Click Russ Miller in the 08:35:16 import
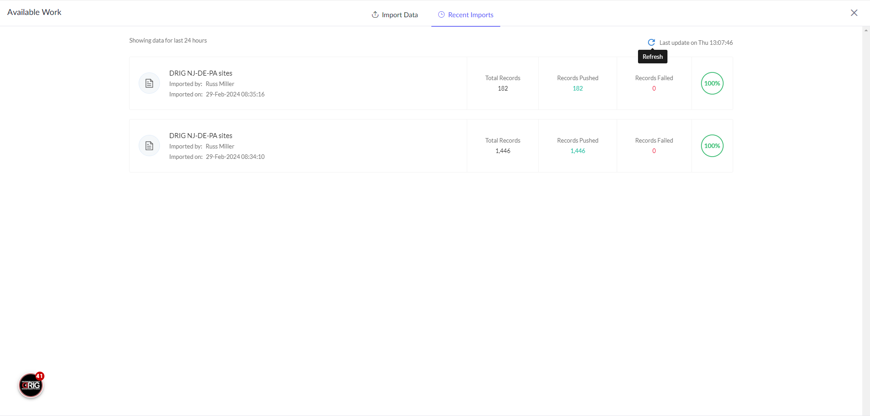Viewport: 870px width, 416px height. [220, 84]
